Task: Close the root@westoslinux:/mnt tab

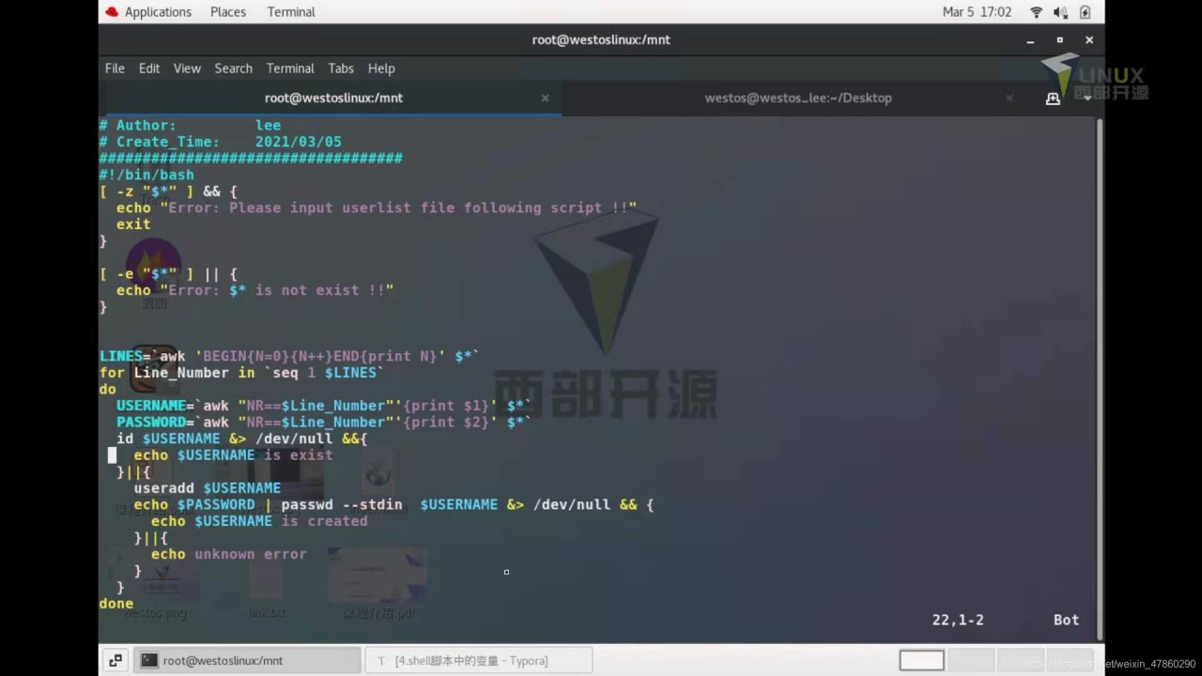Action: point(545,98)
